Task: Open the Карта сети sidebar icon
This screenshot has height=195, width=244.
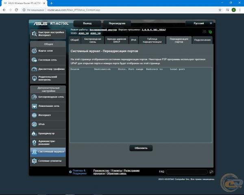Action: click(x=34, y=51)
